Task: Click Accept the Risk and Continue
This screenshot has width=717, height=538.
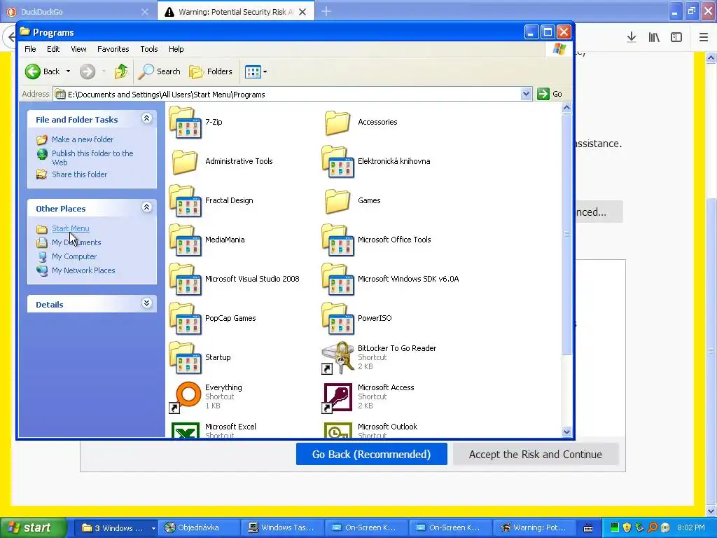Action: [536, 454]
